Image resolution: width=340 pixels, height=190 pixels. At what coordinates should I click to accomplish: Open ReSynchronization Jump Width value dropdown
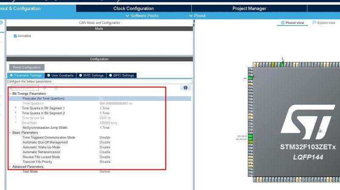click(x=105, y=128)
